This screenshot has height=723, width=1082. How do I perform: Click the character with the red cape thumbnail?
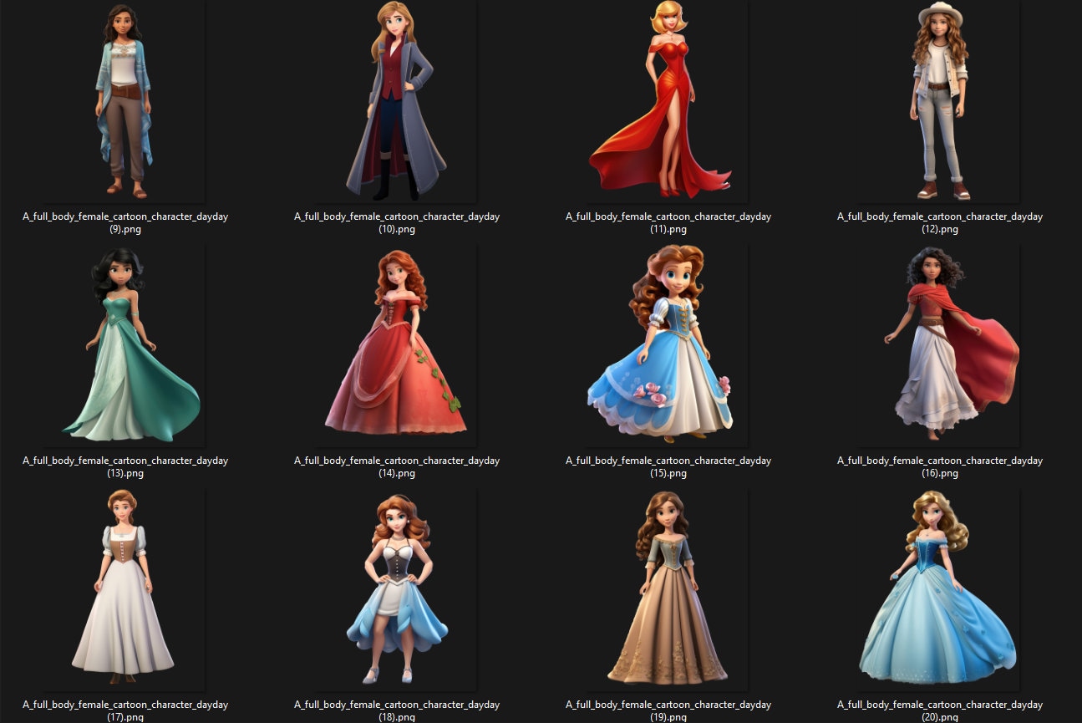[940, 344]
